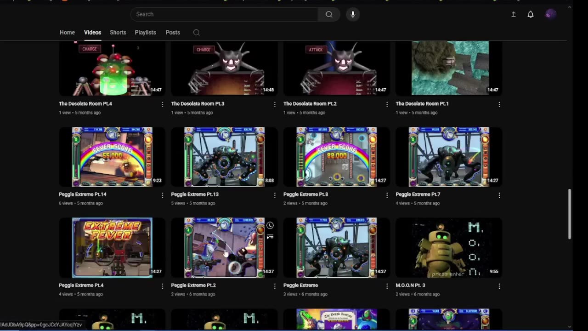Screen dimensions: 588x331
Task: Play Peggle Extreme Pt.8 thumbnail
Action: pyautogui.click(x=337, y=157)
